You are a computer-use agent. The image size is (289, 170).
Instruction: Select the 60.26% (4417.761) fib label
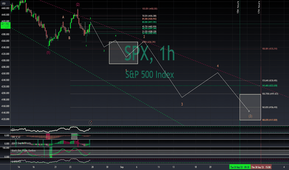[149, 22]
